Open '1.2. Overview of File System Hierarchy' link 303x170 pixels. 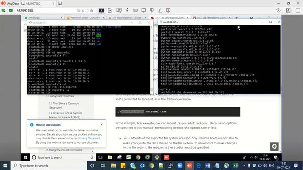click(65, 115)
